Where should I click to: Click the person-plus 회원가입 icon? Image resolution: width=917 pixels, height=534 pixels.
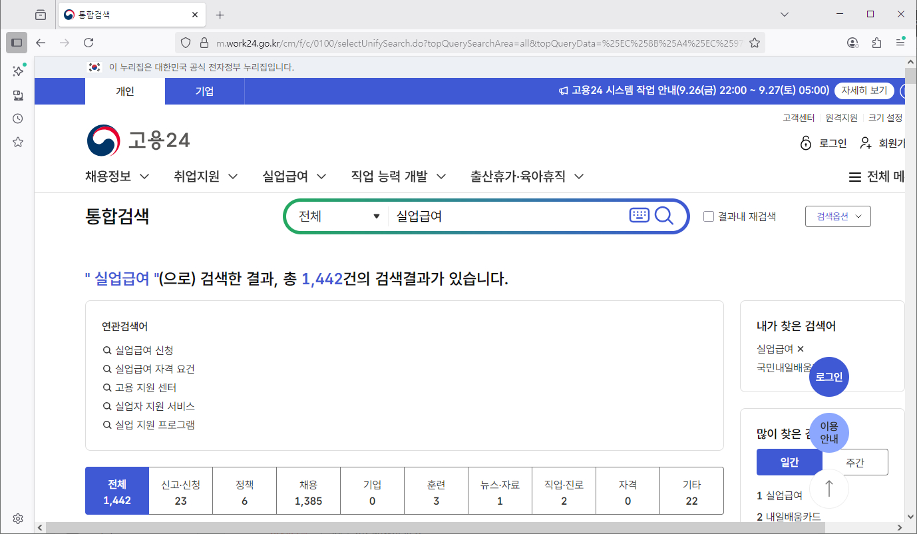tap(865, 142)
